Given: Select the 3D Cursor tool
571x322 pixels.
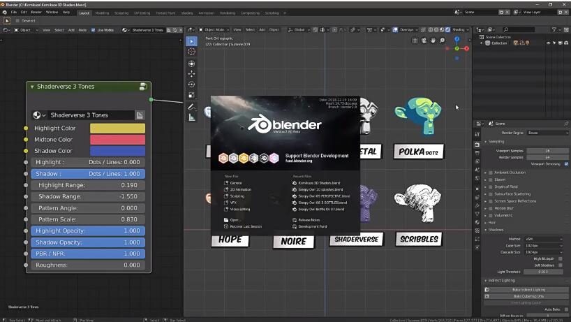Looking at the screenshot, I should pos(191,52).
